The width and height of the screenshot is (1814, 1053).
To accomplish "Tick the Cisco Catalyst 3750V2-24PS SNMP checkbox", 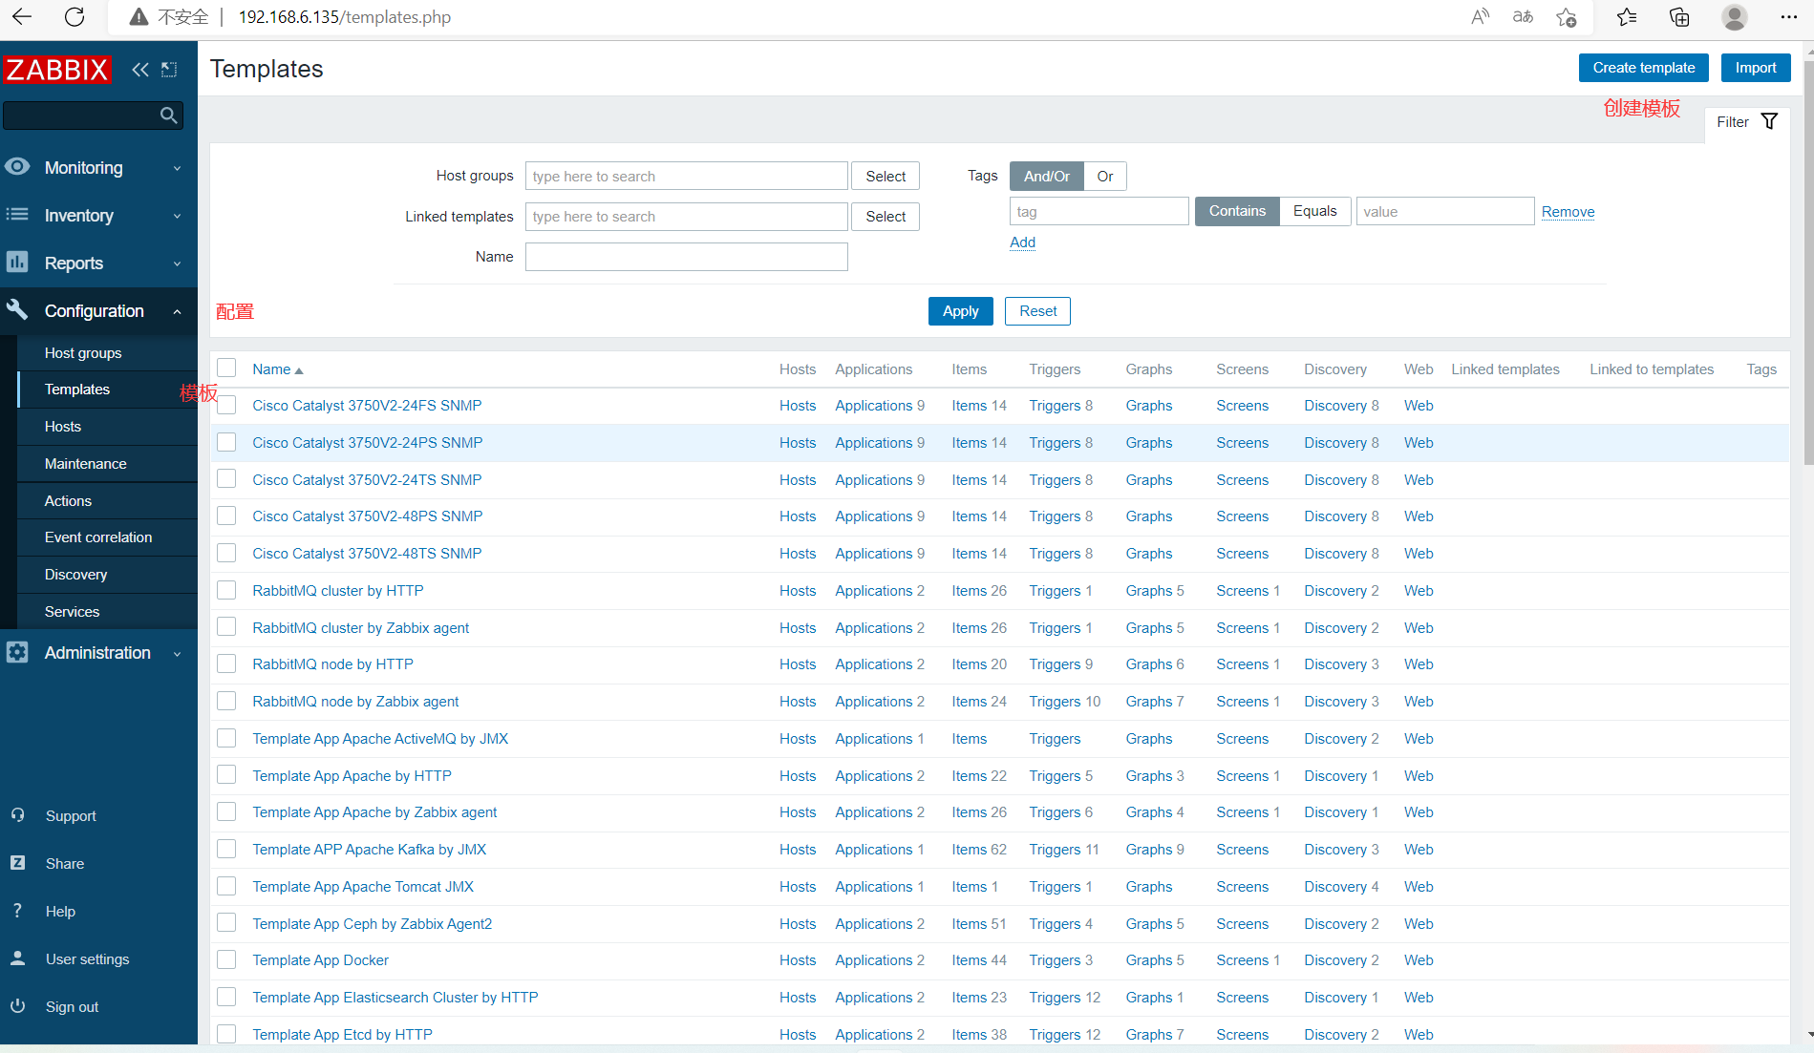I will (x=226, y=442).
